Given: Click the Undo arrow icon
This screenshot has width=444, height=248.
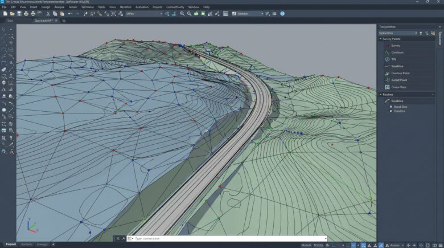Looking at the screenshot, I should coord(70,14).
